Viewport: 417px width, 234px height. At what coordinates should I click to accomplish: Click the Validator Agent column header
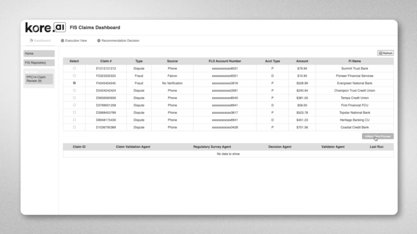(333, 147)
